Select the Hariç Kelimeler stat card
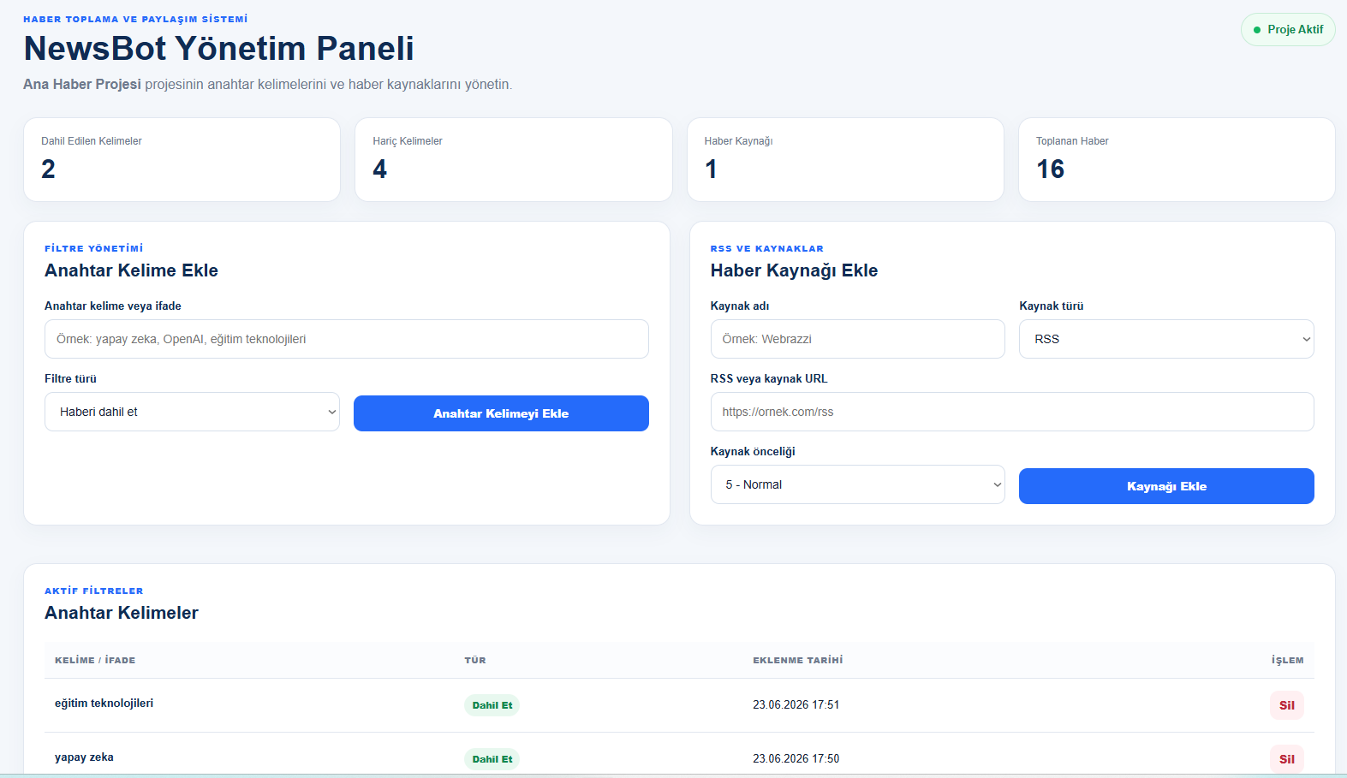 pyautogui.click(x=514, y=159)
